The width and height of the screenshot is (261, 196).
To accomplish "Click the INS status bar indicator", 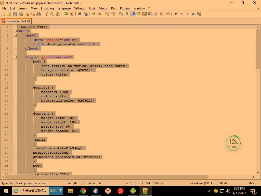I will [252, 183].
